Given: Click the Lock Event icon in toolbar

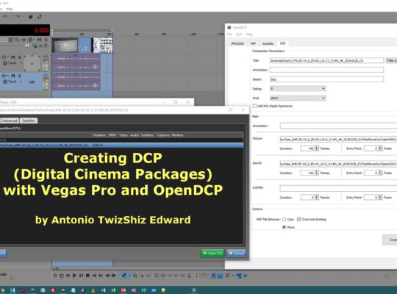Looking at the screenshot, I should pos(189,276).
